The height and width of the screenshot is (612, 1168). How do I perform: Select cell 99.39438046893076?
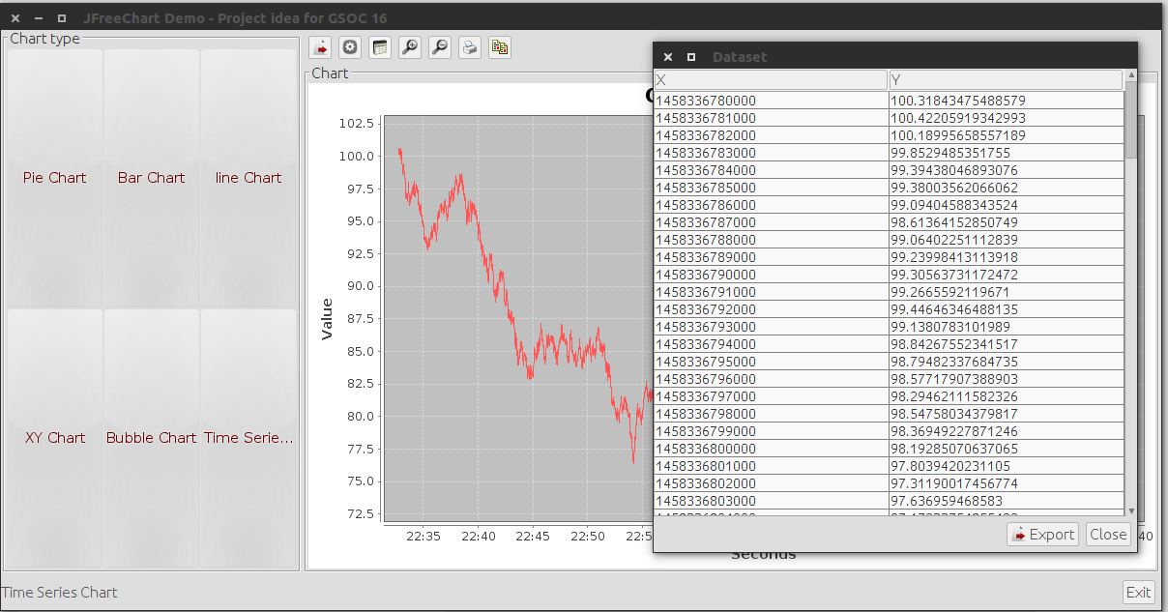[x=1007, y=170]
